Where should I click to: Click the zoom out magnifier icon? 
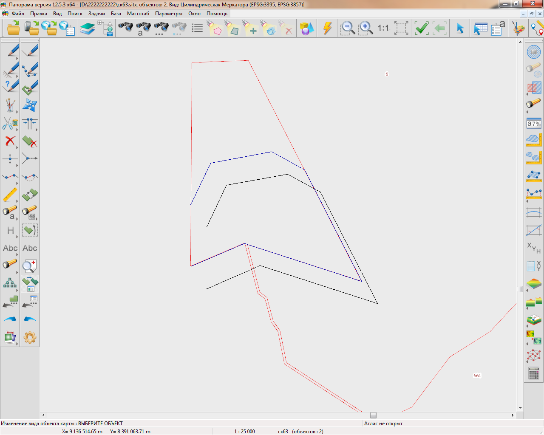[348, 28]
